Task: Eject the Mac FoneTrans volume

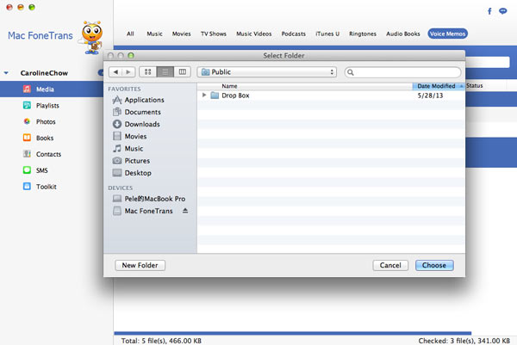Action: pyautogui.click(x=185, y=211)
